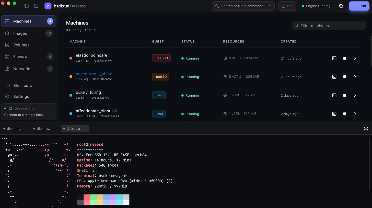This screenshot has width=372, height=208.
Task: Click the 'OS: FreeBSD 15.1-RELEASE aarch64' line
Action: pos(112,155)
